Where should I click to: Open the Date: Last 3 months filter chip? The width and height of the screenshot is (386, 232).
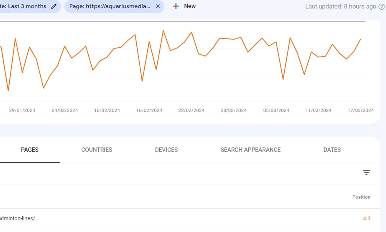pos(24,6)
